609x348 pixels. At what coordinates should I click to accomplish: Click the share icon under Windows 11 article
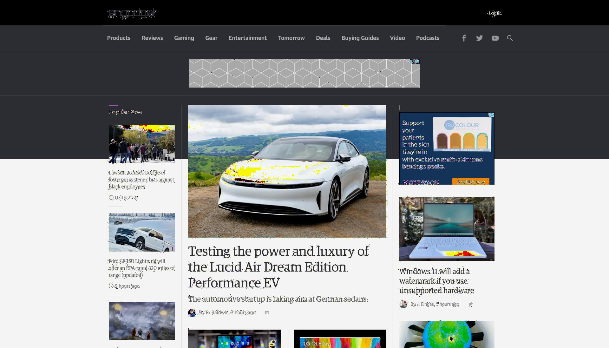pos(471,304)
